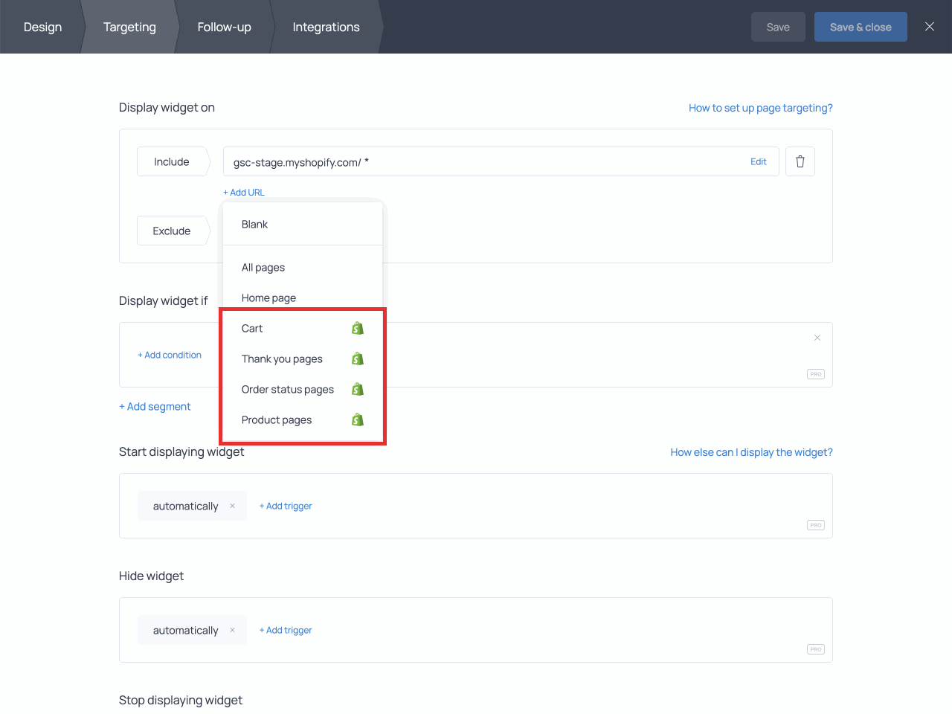Click the Shopify icon beside Thank you pages
This screenshot has width=952, height=714.
click(x=358, y=358)
